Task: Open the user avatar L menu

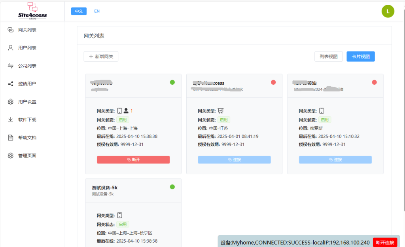Action: [388, 11]
